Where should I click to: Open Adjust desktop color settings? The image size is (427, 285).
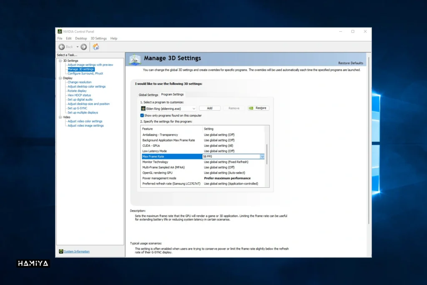pyautogui.click(x=87, y=87)
